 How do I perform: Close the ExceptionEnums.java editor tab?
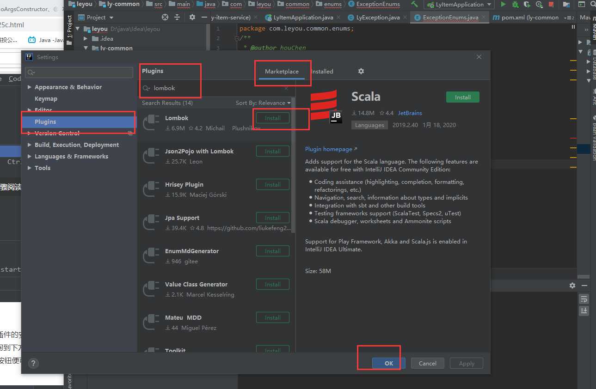coord(484,17)
